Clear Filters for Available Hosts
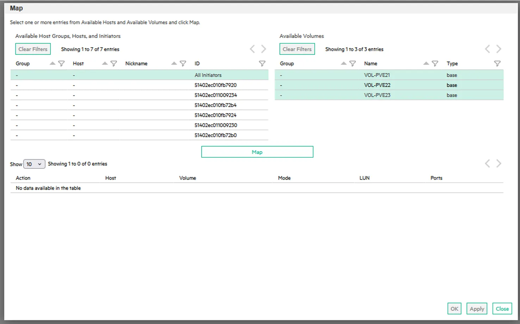The height and width of the screenshot is (324, 520). (33, 49)
